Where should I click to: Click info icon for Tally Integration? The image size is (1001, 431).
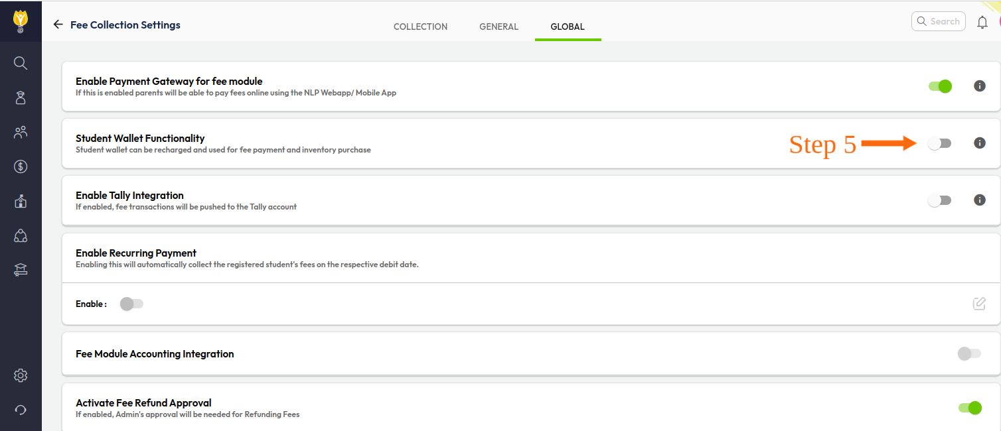pos(979,200)
